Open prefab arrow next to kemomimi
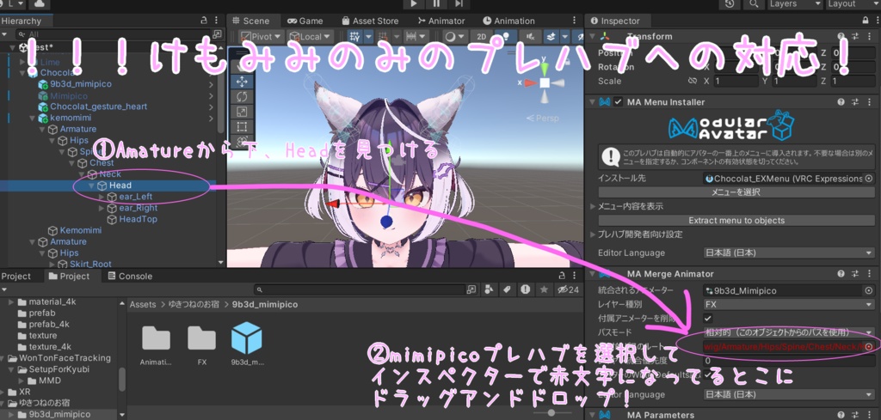Image resolution: width=881 pixels, height=420 pixels. point(211,118)
